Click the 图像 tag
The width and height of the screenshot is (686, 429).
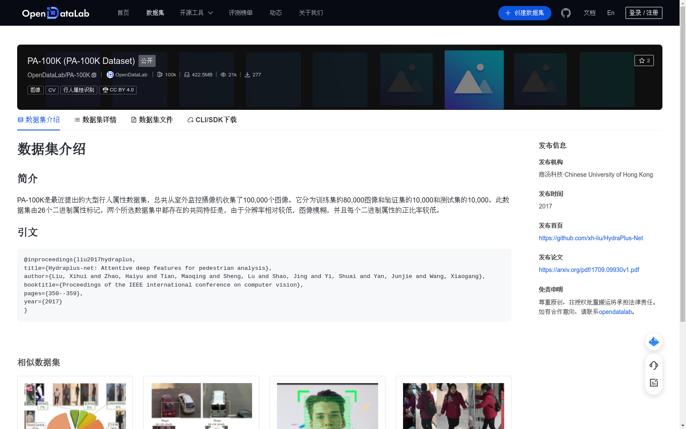(36, 90)
